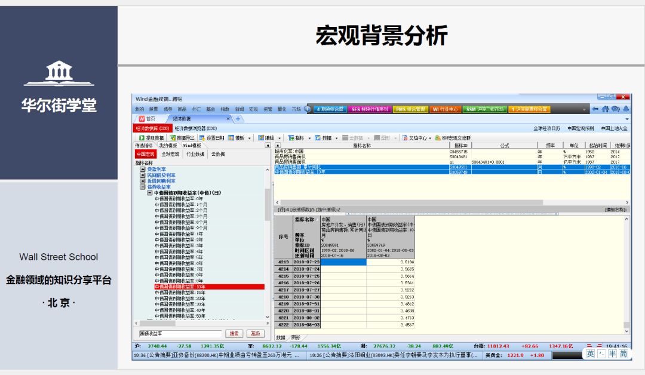
Task: Open the 1 沪深股票综合屏 shortcut
Action: [x=529, y=109]
